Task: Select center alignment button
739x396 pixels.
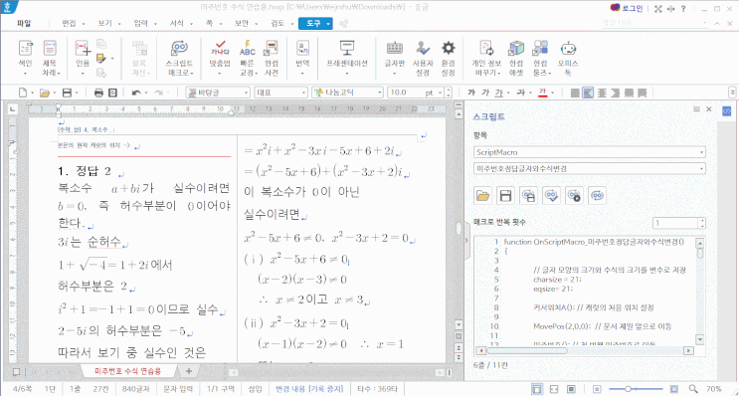Action: click(x=602, y=93)
